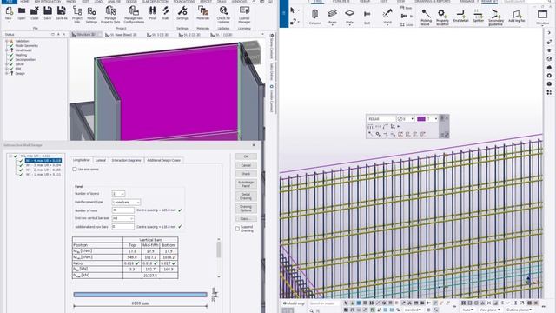Viewport: 556px width, 313px height.
Task: Open License Manager
Action: pos(244,15)
